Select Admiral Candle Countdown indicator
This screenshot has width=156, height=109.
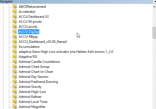pyautogui.click(x=39, y=62)
